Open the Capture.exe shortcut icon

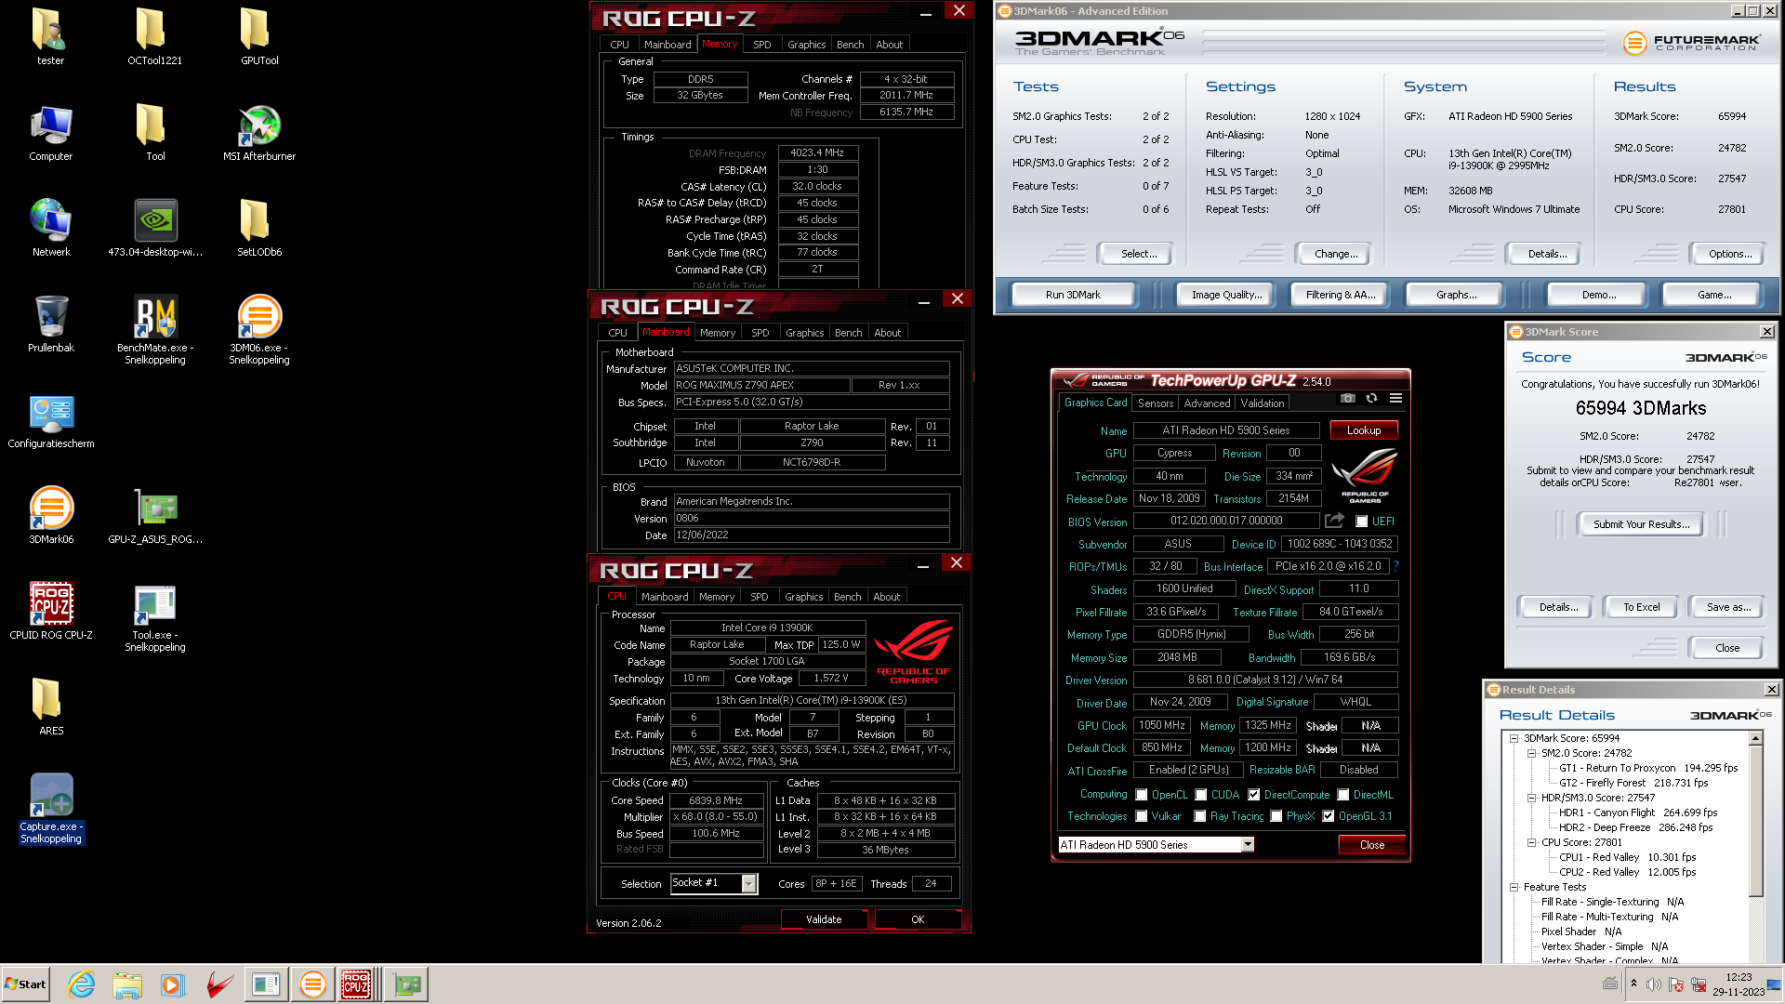(x=51, y=809)
